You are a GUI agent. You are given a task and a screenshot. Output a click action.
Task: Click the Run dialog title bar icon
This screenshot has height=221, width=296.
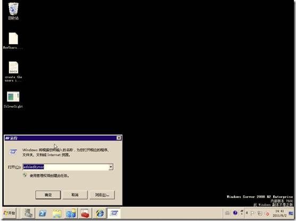click(x=7, y=138)
